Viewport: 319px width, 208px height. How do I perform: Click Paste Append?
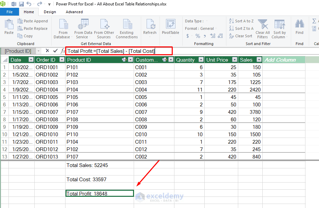tap(33, 21)
